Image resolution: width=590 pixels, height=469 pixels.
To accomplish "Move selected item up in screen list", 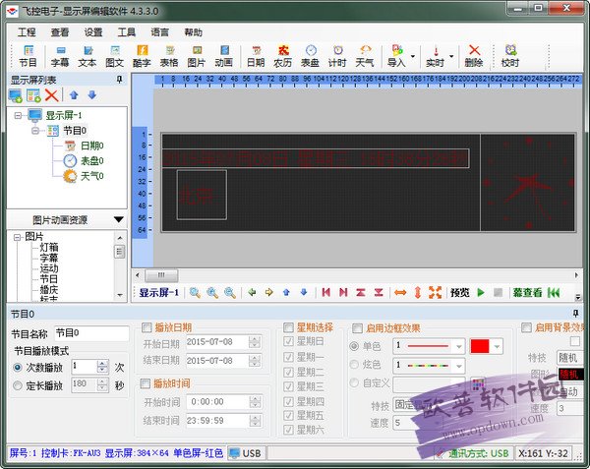I will 74,95.
